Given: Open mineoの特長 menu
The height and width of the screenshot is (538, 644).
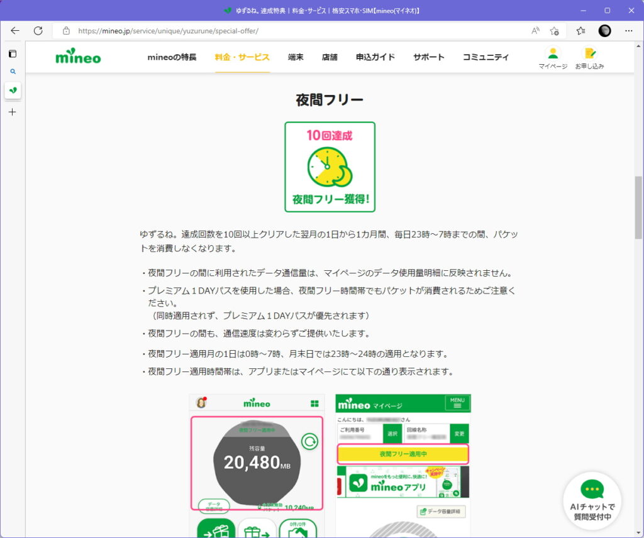Looking at the screenshot, I should [x=172, y=57].
